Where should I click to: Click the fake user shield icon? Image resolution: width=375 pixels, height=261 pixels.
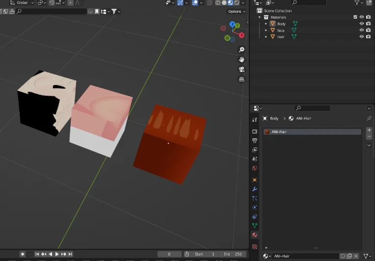[343, 256]
